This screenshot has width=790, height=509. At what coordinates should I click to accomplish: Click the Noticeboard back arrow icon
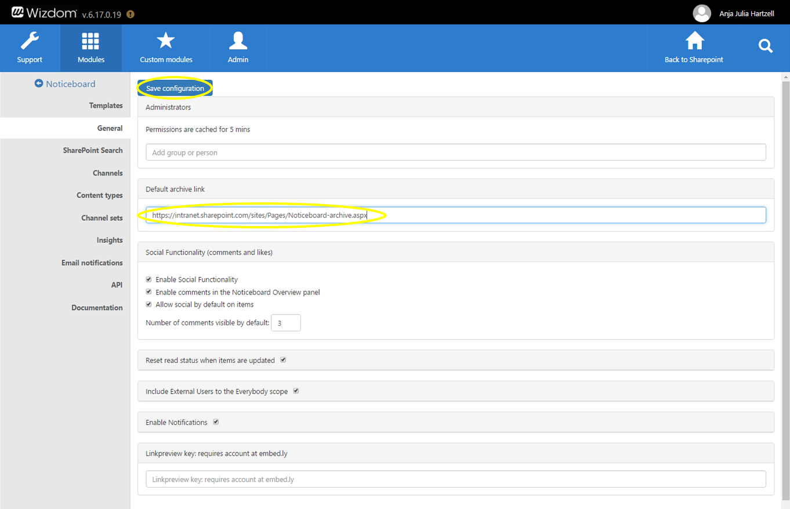39,83
